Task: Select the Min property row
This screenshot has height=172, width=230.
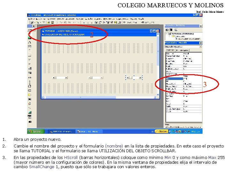Action: coord(184,81)
